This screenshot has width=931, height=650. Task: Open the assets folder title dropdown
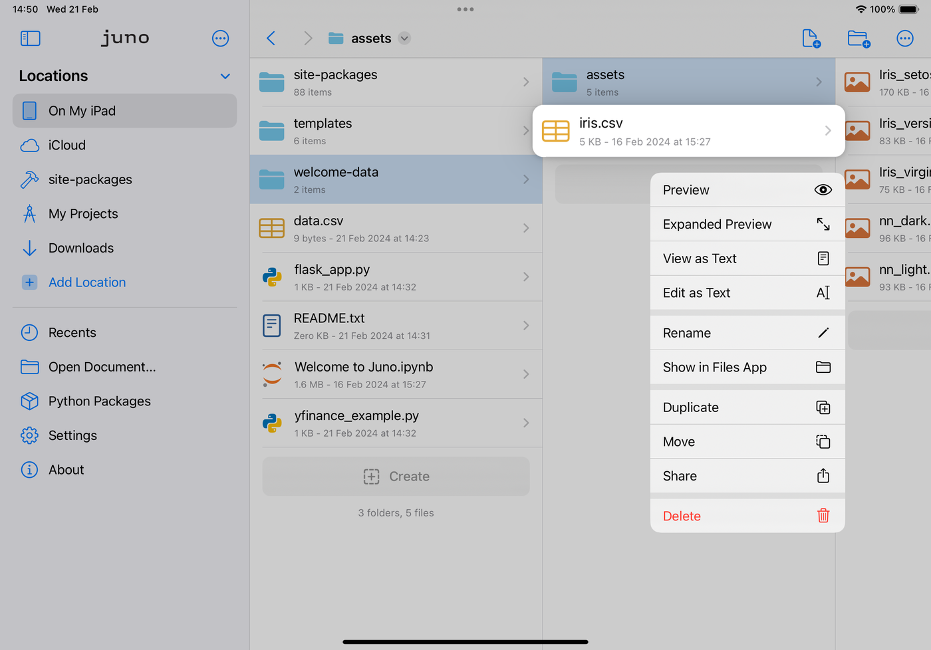404,39
